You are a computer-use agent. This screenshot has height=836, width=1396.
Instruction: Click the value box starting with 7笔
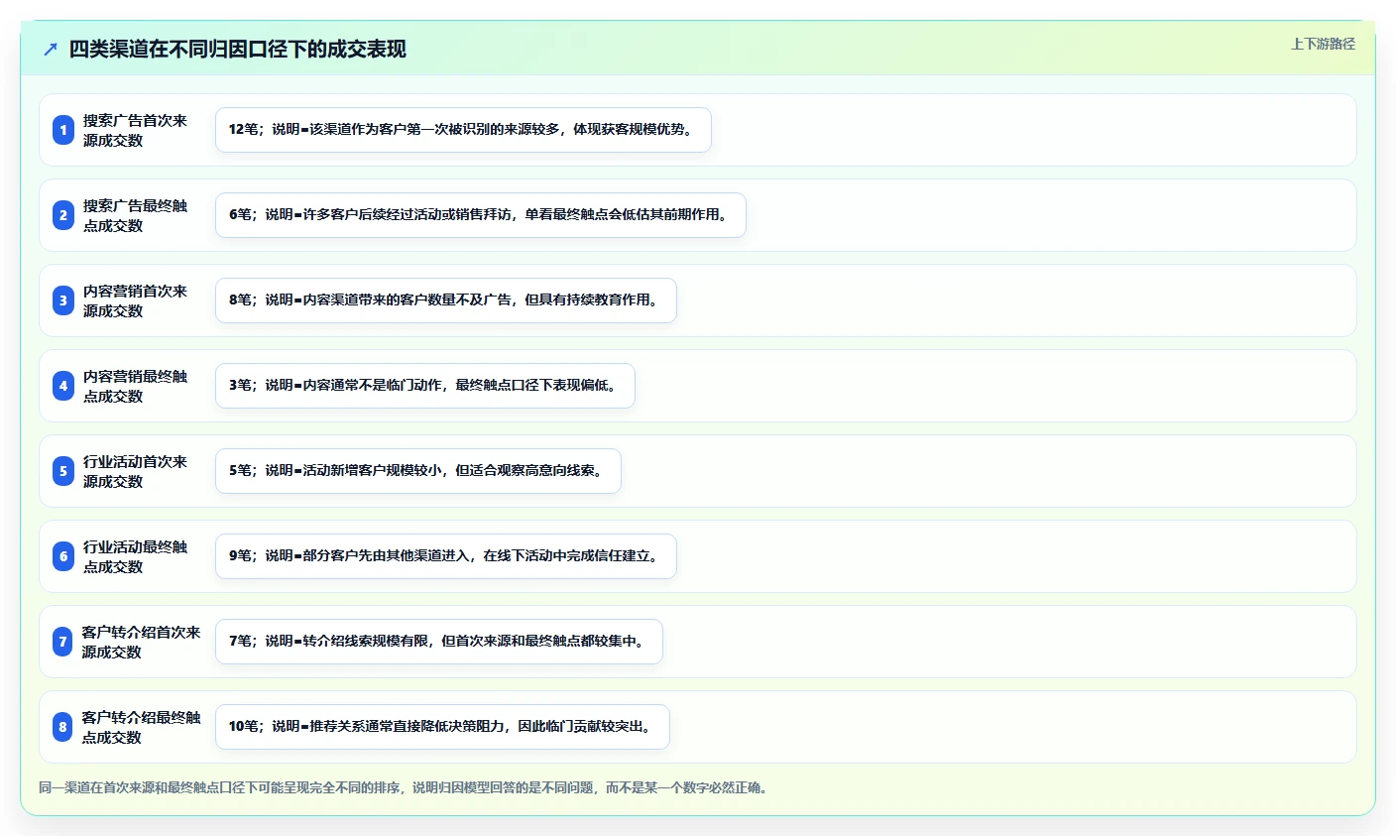[x=439, y=642]
